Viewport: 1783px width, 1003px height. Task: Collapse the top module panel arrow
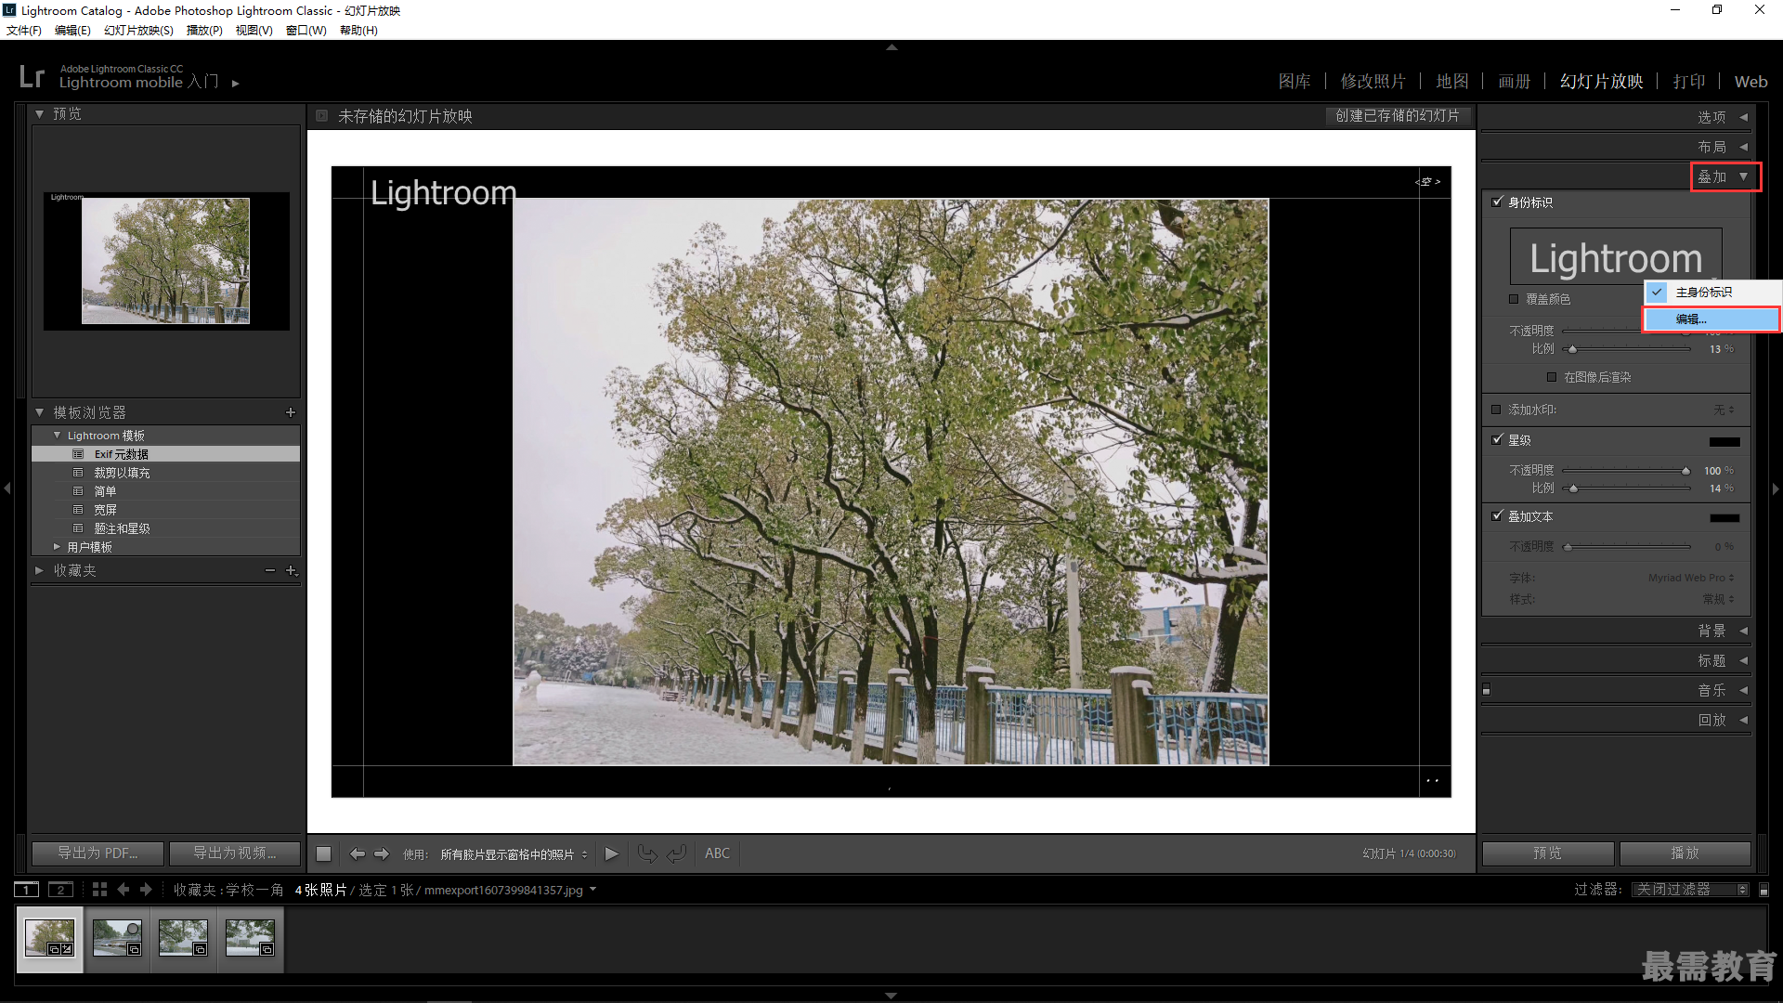tap(891, 46)
